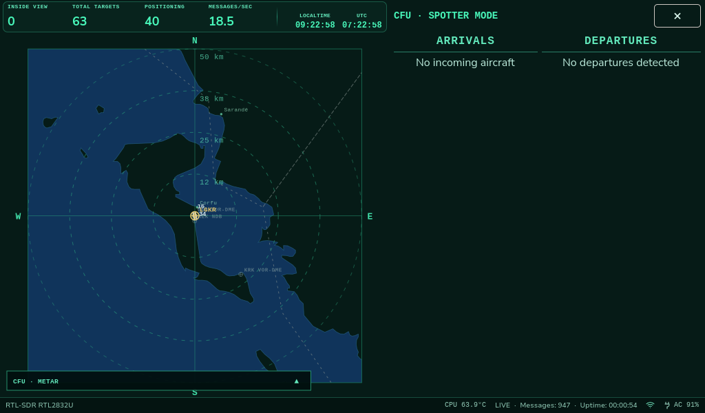
Task: Click the CPU 63.9°C temperature readout
Action: tap(465, 405)
